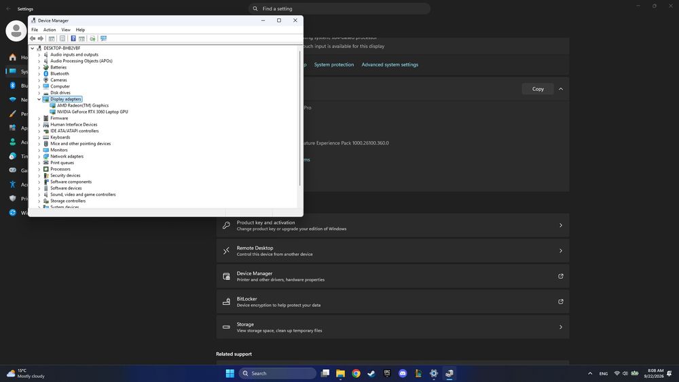Open the clock and date in taskbar

pyautogui.click(x=654, y=373)
